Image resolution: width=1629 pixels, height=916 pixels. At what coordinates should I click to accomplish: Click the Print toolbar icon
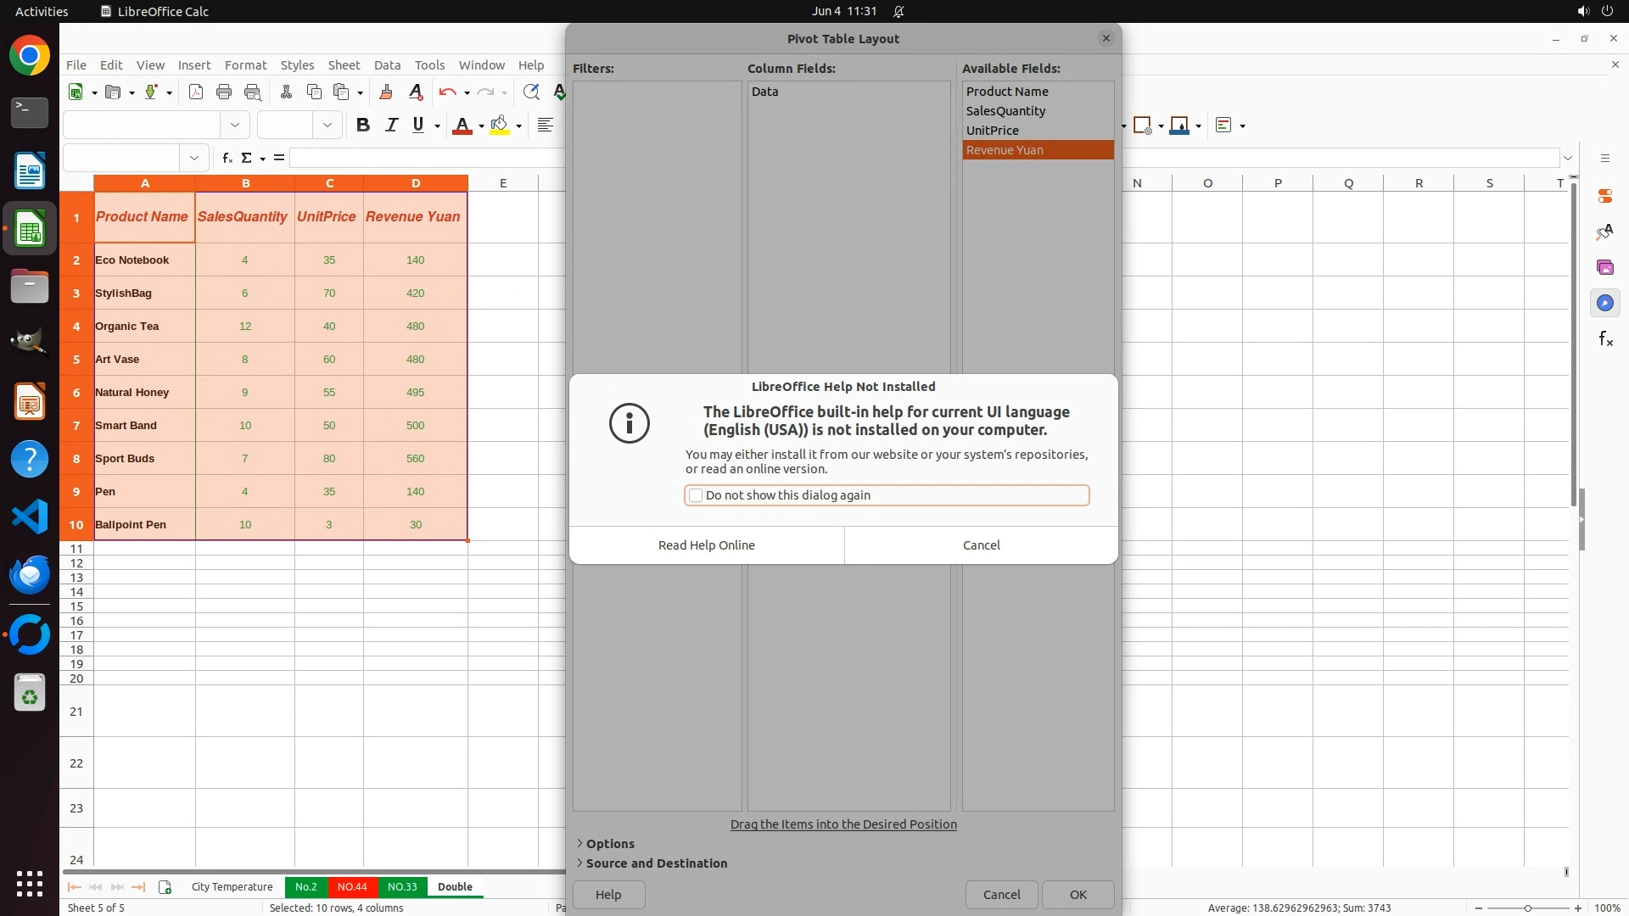point(224,92)
